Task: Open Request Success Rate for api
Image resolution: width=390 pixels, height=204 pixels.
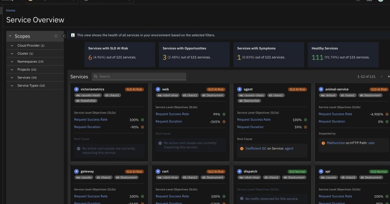Action: point(335,196)
